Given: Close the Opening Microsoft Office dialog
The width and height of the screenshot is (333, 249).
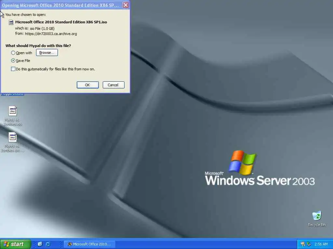Looking at the screenshot, I should [x=126, y=5].
